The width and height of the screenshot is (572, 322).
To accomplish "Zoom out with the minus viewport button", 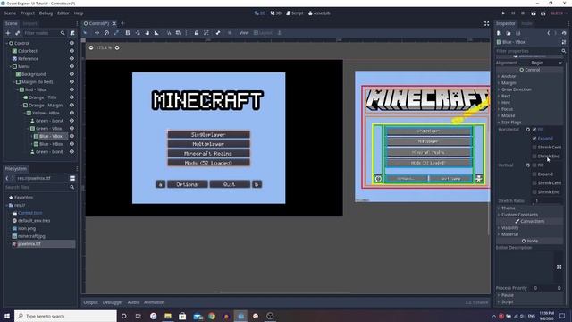I will [x=91, y=47].
